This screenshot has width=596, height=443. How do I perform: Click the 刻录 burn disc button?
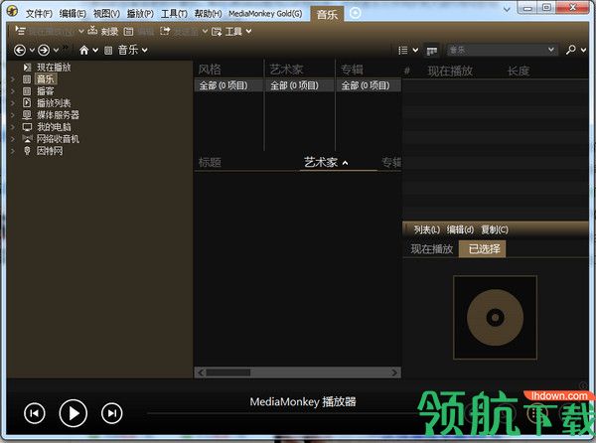click(x=103, y=31)
